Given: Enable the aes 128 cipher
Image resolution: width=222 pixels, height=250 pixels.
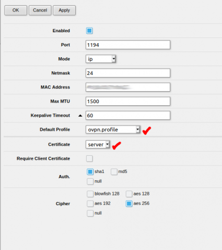Looking at the screenshot, I should [129, 194].
